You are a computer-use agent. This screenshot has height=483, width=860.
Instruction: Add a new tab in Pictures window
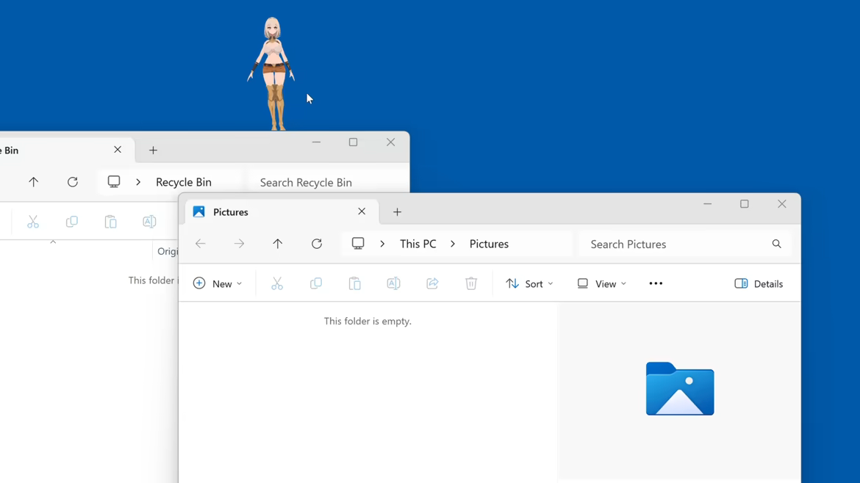coord(397,212)
